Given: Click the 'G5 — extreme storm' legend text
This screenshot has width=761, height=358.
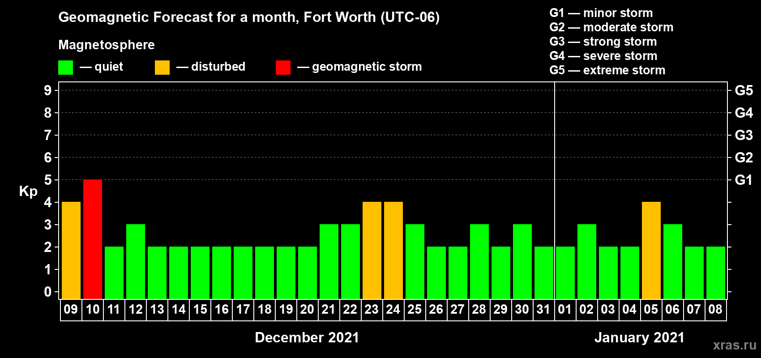Looking at the screenshot, I should click(607, 70).
